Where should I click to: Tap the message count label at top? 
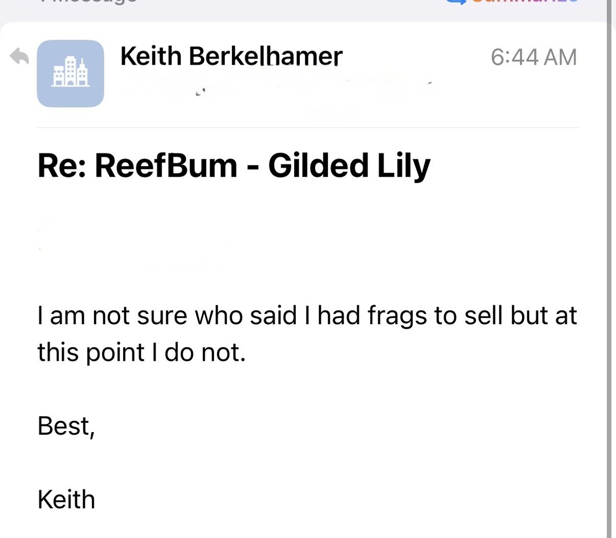click(x=87, y=2)
